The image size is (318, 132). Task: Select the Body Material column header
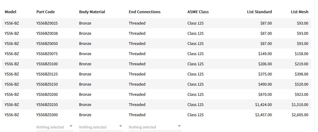click(92, 12)
